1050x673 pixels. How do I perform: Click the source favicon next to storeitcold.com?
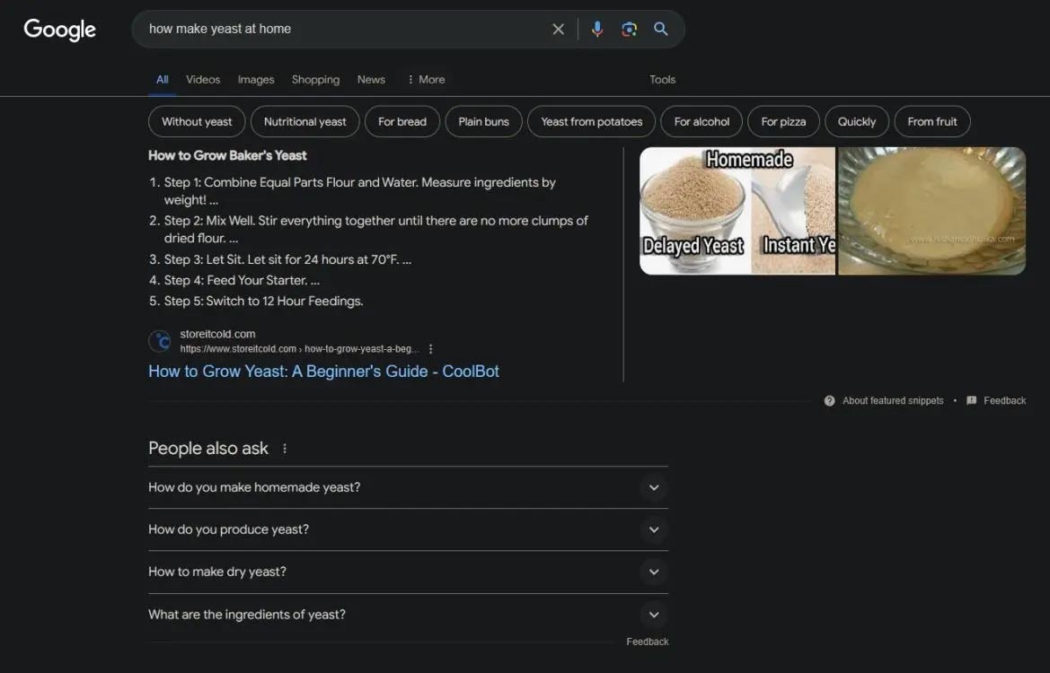point(159,341)
